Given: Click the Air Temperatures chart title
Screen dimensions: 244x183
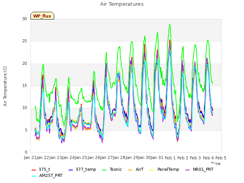Looking at the screenshot, I should (122, 4).
